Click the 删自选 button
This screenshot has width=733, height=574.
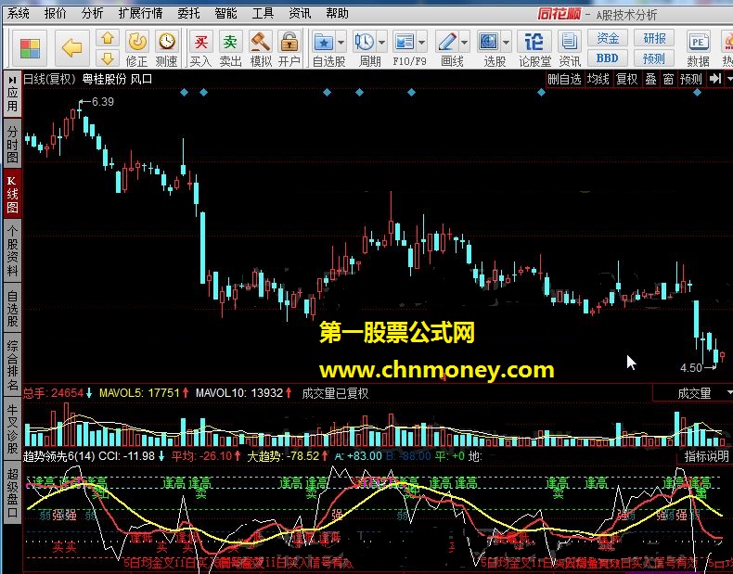point(565,79)
